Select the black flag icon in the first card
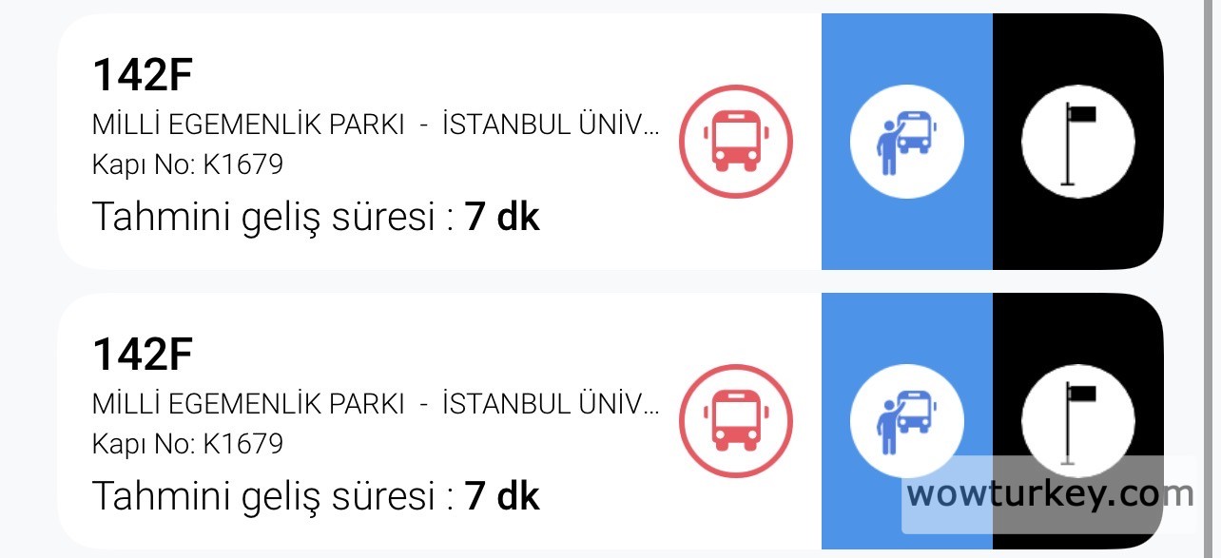The image size is (1221, 558). click(1077, 142)
